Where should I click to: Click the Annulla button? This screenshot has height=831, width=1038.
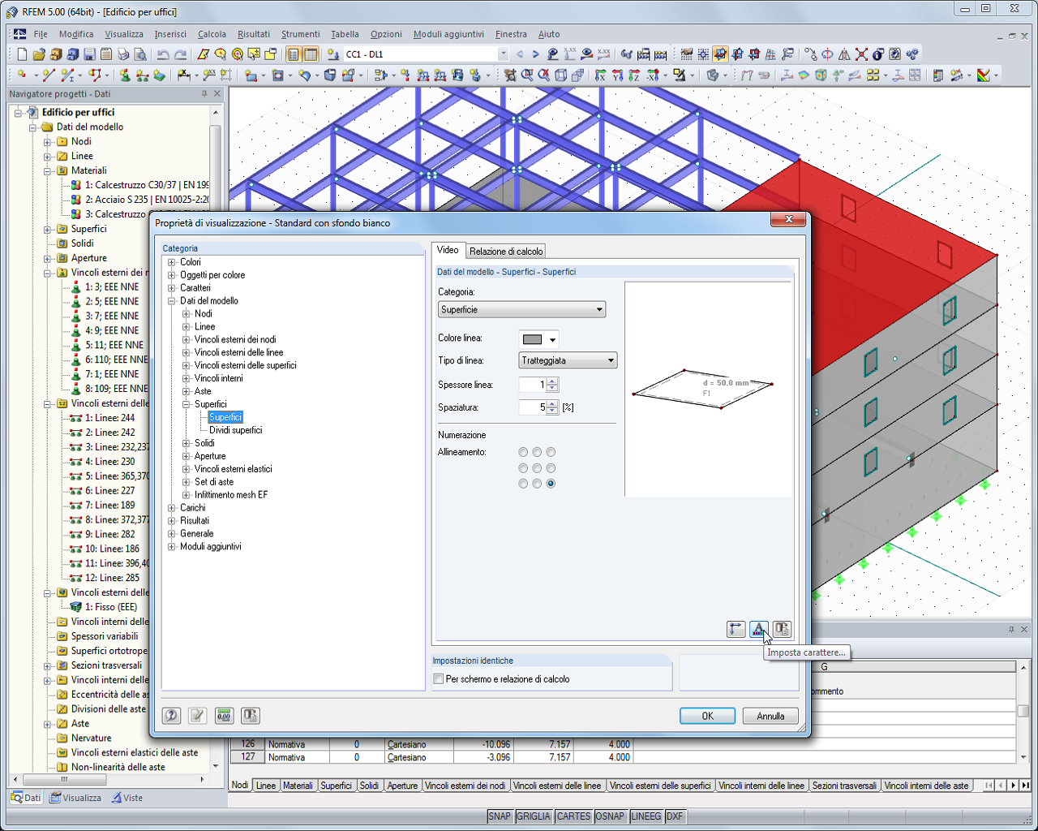click(770, 716)
